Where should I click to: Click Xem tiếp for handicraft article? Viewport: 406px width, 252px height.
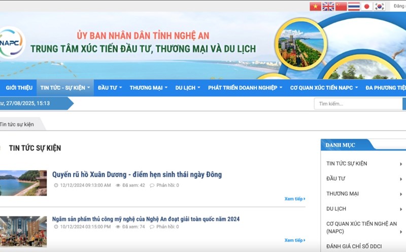point(295,240)
